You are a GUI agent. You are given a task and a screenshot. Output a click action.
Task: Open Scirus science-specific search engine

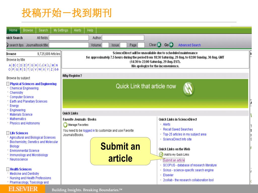[188, 170]
